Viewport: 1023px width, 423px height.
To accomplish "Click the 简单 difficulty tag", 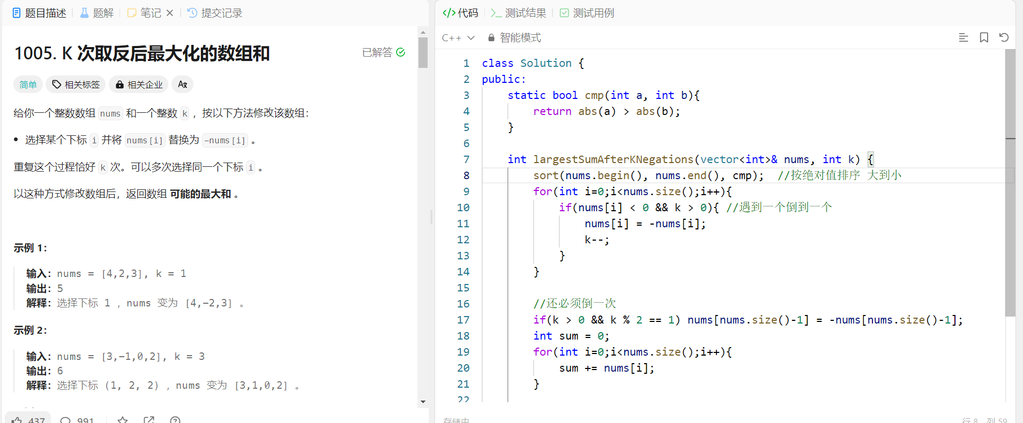I will pos(28,84).
